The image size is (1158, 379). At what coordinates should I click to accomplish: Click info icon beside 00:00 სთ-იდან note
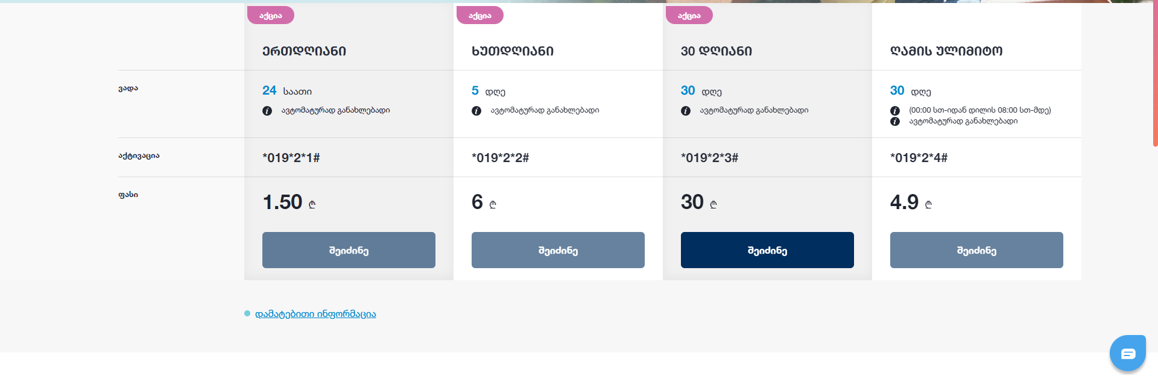click(x=895, y=111)
